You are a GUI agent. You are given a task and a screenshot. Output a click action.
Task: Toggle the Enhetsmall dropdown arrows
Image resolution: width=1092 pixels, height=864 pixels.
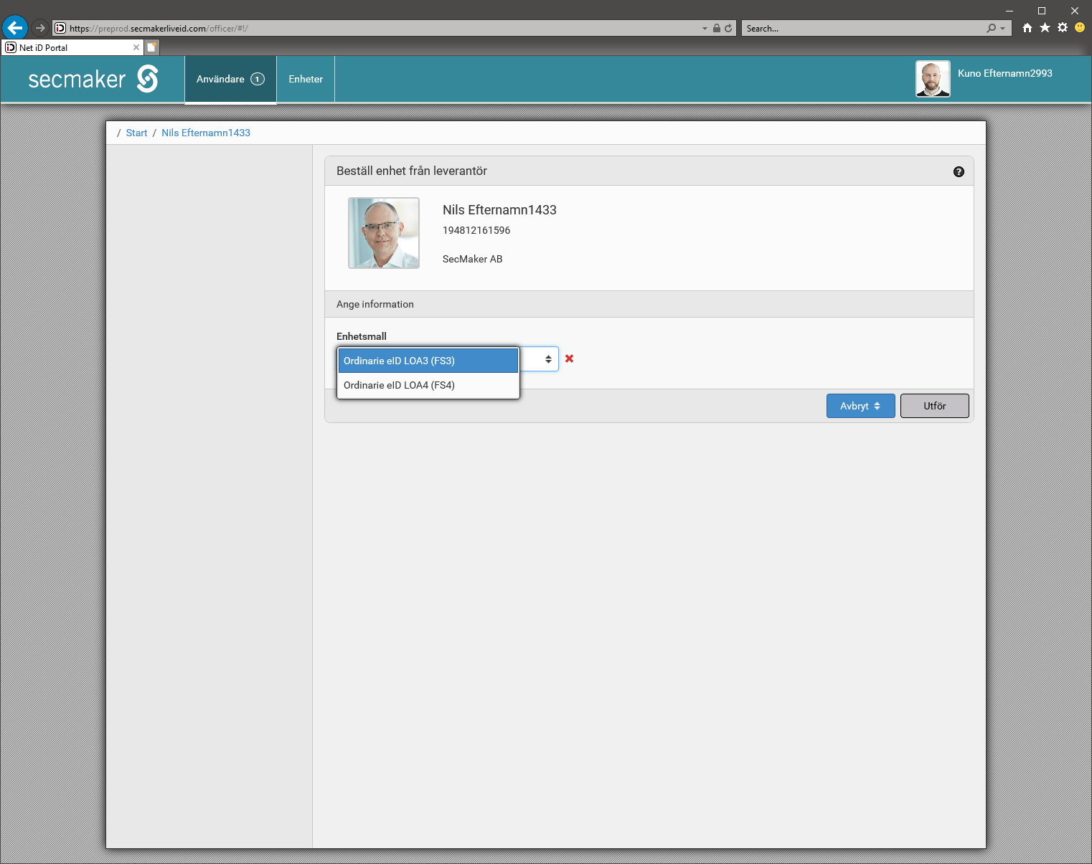tap(547, 359)
